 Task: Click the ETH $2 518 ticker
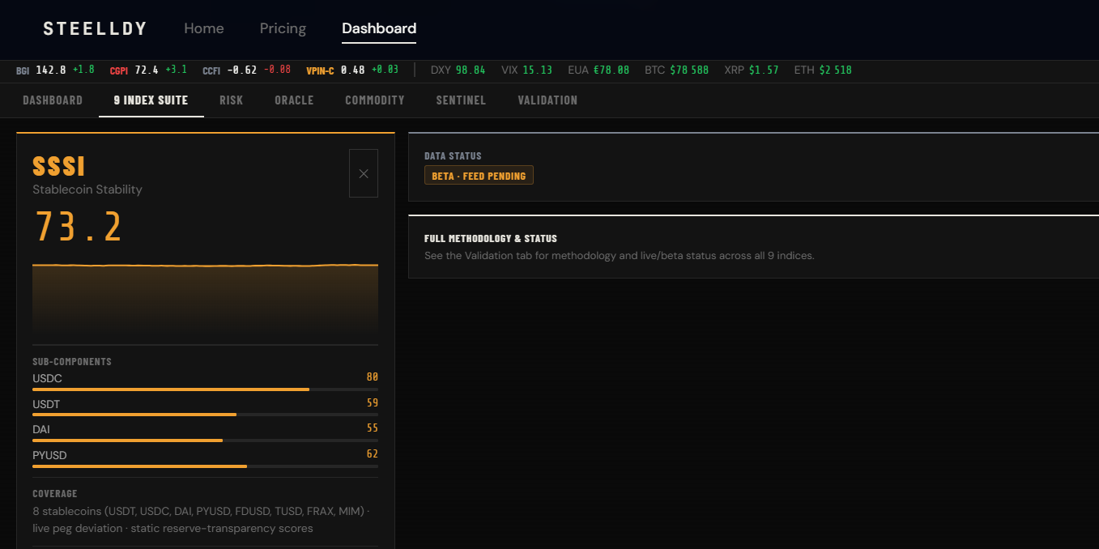(x=823, y=70)
